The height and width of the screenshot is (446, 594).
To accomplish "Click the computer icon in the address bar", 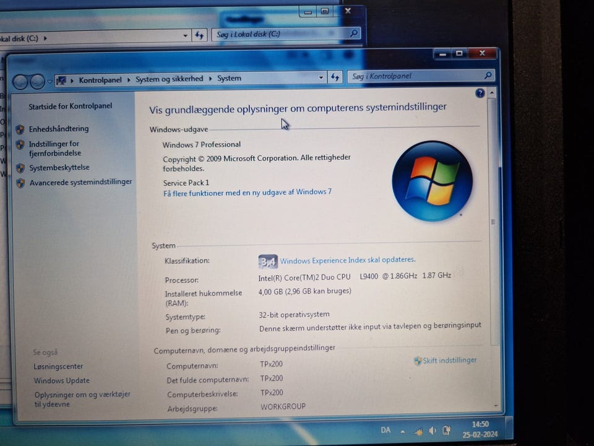I will coord(61,80).
